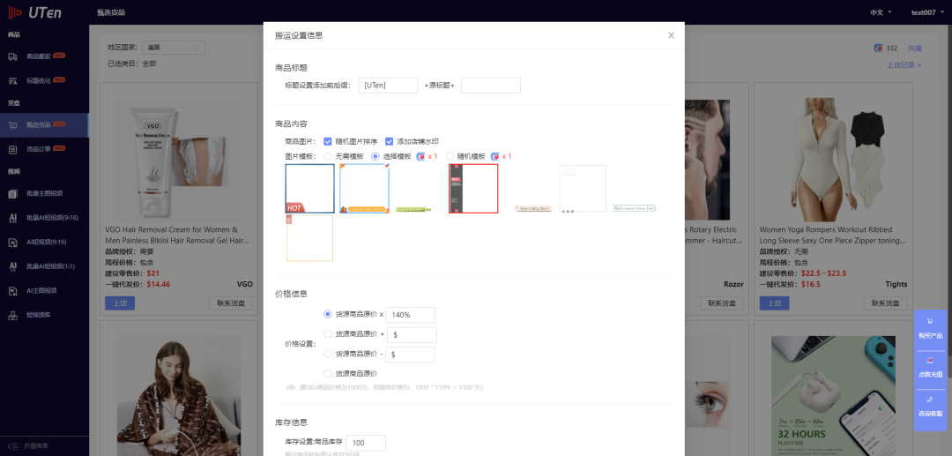Toggle the 添加店铺水印 checkbox
The image size is (952, 456).
[x=390, y=141]
